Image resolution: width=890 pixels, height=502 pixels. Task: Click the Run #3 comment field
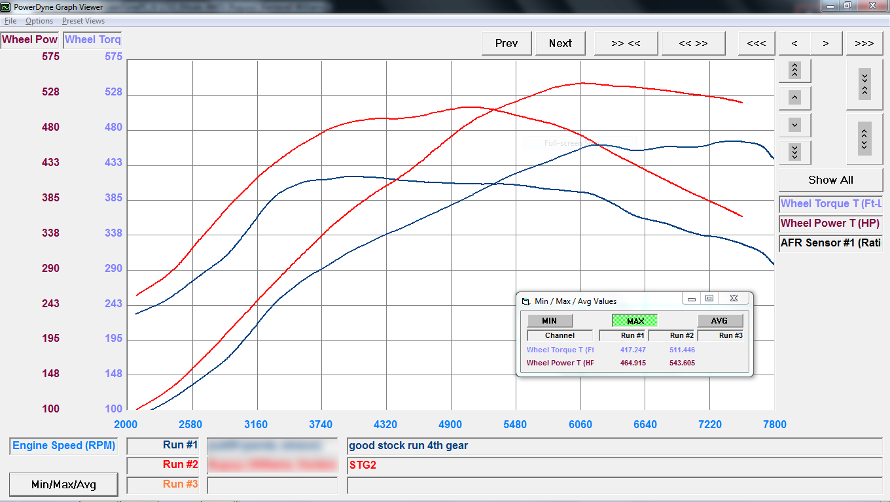pyautogui.click(x=614, y=486)
